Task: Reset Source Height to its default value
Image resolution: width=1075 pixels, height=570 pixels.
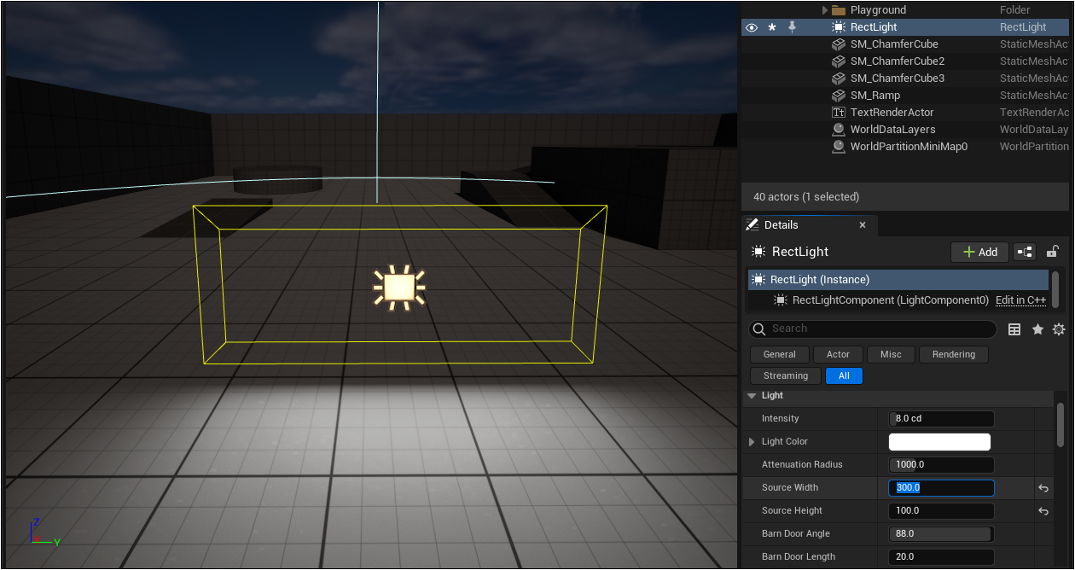Action: click(1043, 511)
